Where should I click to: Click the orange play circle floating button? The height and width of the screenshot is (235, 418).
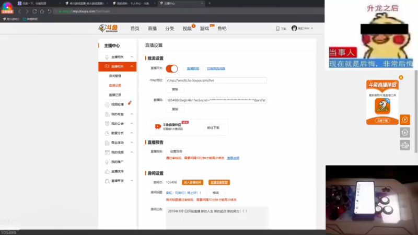[404, 120]
